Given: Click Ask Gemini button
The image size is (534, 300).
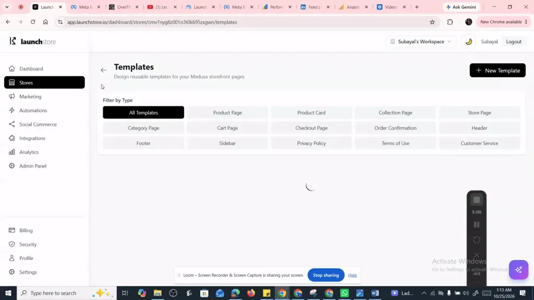Looking at the screenshot, I should (x=461, y=7).
